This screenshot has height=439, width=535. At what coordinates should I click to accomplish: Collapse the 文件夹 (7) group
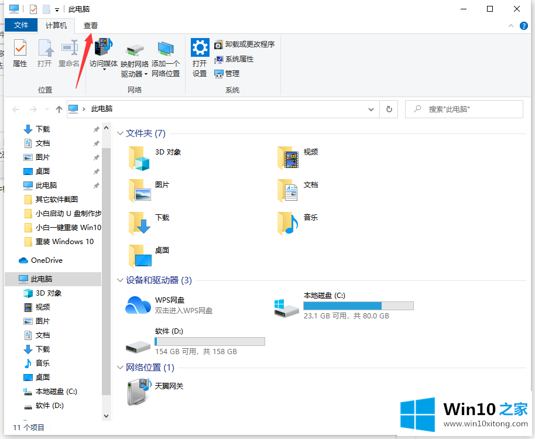120,133
